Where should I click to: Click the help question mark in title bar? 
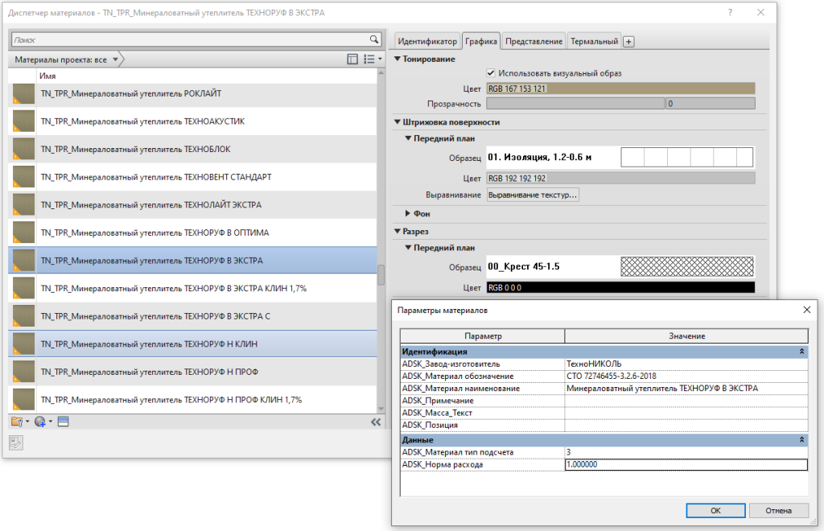730,13
